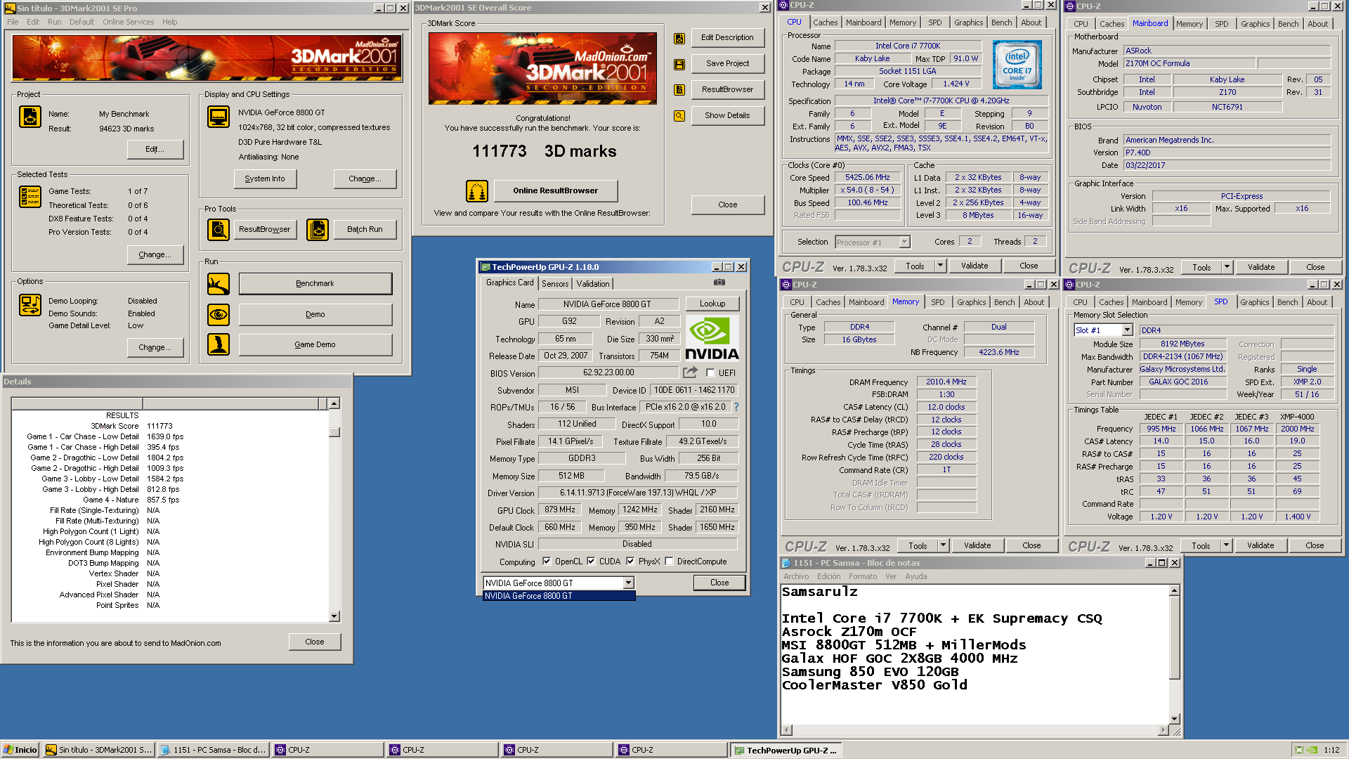Viewport: 1349px width, 759px height.
Task: Open the Online Services menu in 3DMark
Action: 128,22
